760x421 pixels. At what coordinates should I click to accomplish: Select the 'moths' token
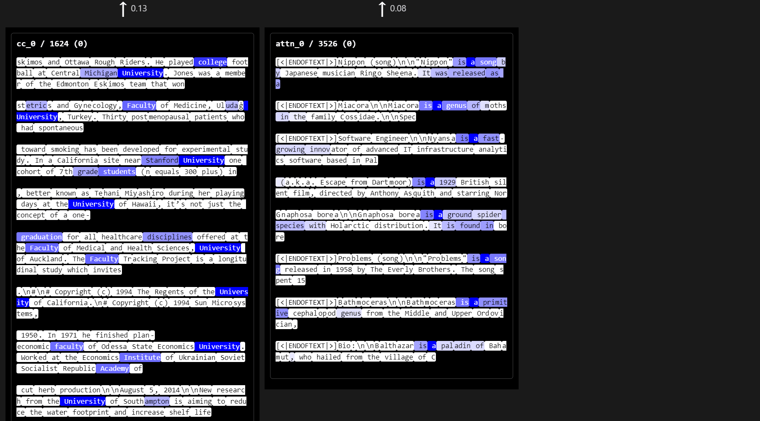pyautogui.click(x=495, y=105)
